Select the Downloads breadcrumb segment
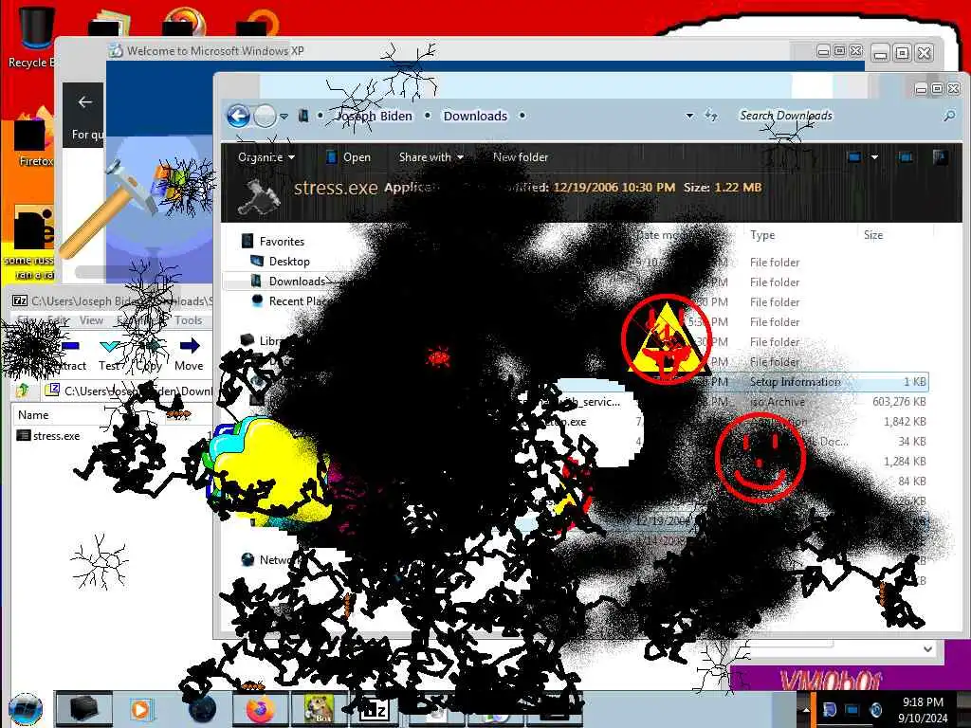This screenshot has width=971, height=728. (475, 116)
